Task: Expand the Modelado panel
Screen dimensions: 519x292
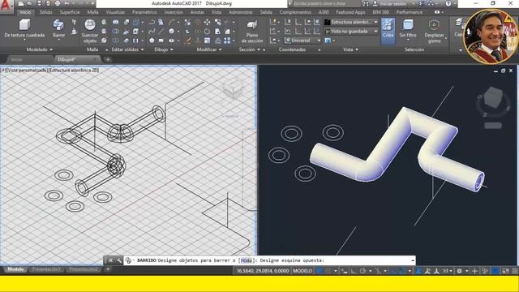Action: tap(40, 49)
